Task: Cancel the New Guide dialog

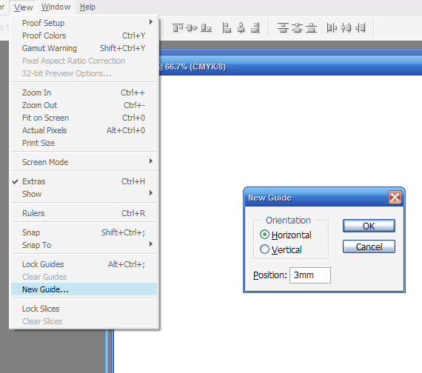Action: [x=369, y=246]
